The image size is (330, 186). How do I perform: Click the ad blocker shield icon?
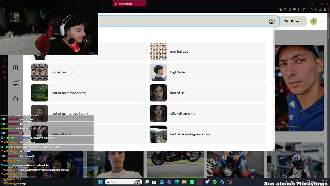[294, 10]
